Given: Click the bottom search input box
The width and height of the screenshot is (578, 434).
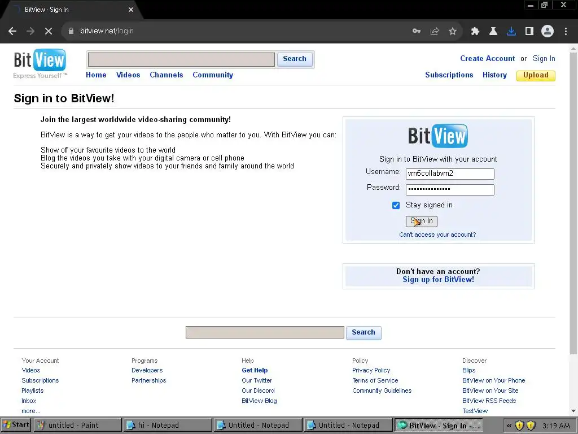Looking at the screenshot, I should 265,332.
